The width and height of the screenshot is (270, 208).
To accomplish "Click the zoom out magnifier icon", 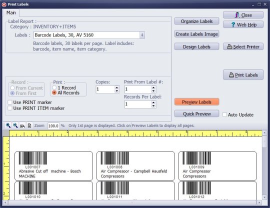I will 15,125.
